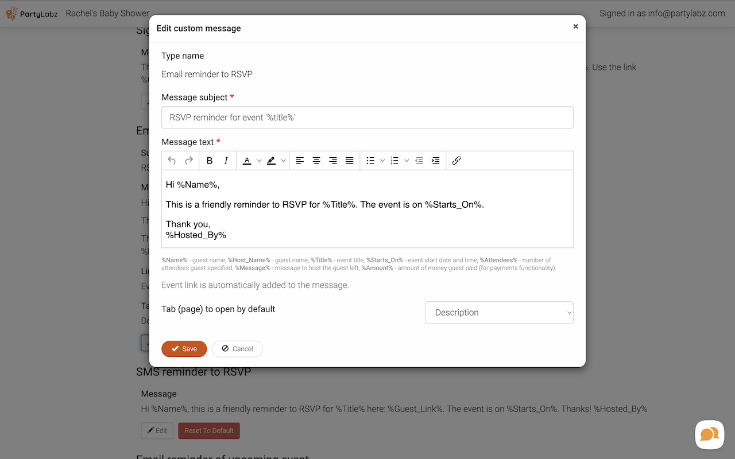The image size is (735, 459).
Task: Click the redo icon in editor toolbar
Action: [188, 161]
